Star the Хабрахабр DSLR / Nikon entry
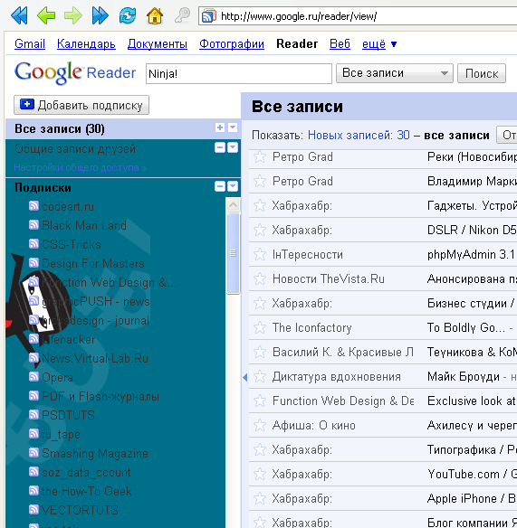The height and width of the screenshot is (528, 517). coord(260,230)
